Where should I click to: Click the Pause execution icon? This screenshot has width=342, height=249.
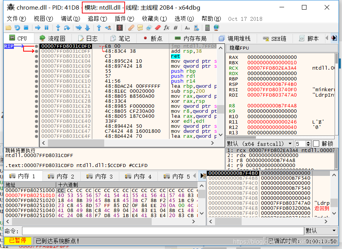point(46,28)
